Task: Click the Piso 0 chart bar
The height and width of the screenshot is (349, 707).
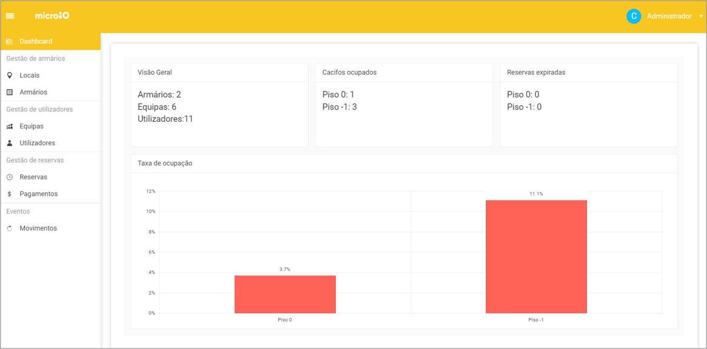Action: pyautogui.click(x=285, y=294)
